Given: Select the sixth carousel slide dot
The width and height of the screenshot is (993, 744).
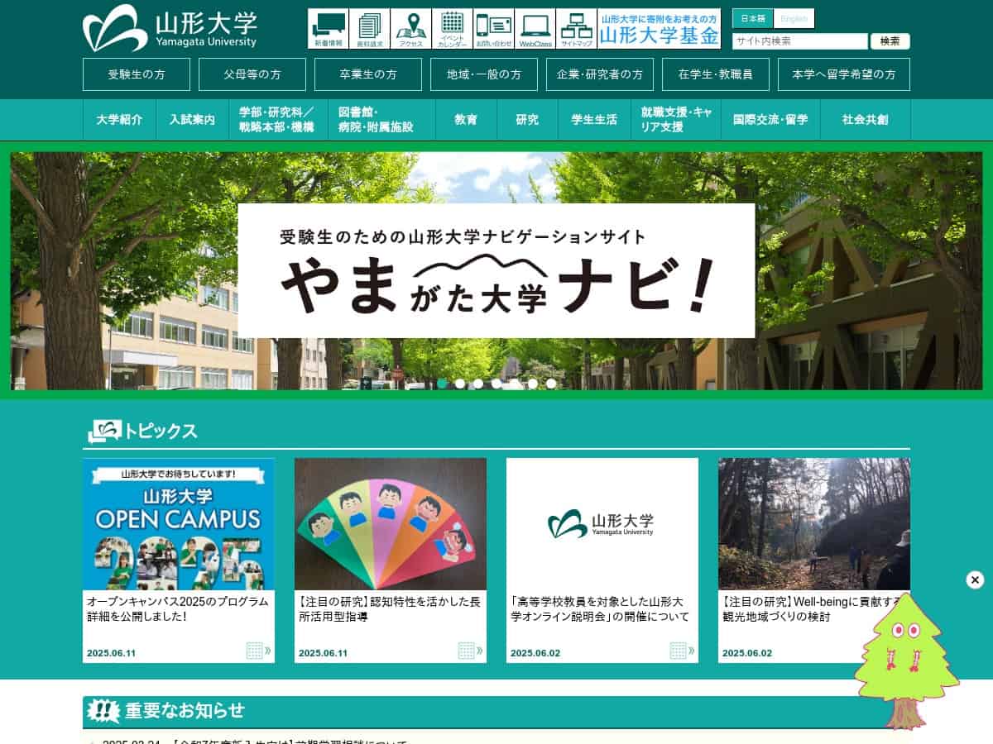Looking at the screenshot, I should [x=533, y=384].
